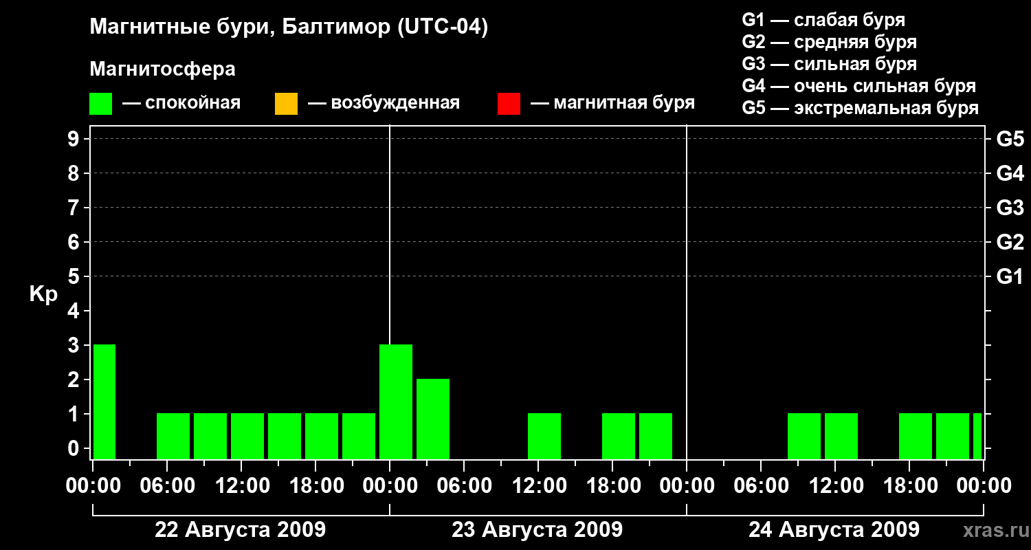Viewport: 1031px width, 550px height.
Task: Click the red 'магнитная буря' legend swatch
Action: 509,104
